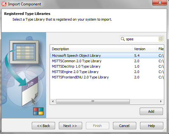
Task: Select Microsoft Speech Object Library row
Action: (107, 56)
